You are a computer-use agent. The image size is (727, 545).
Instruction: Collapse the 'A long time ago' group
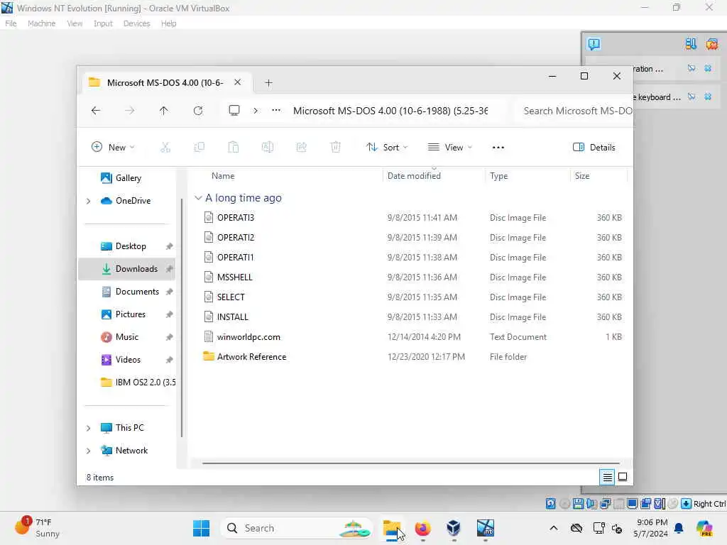coord(198,198)
